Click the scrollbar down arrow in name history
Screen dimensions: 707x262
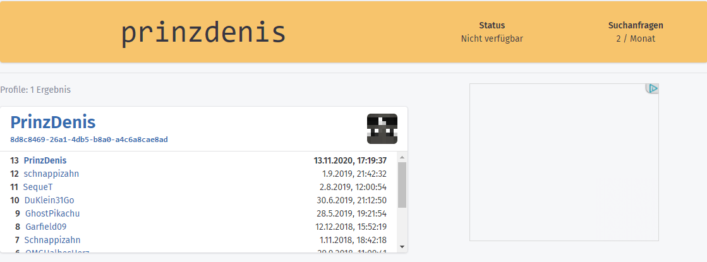[x=402, y=247]
